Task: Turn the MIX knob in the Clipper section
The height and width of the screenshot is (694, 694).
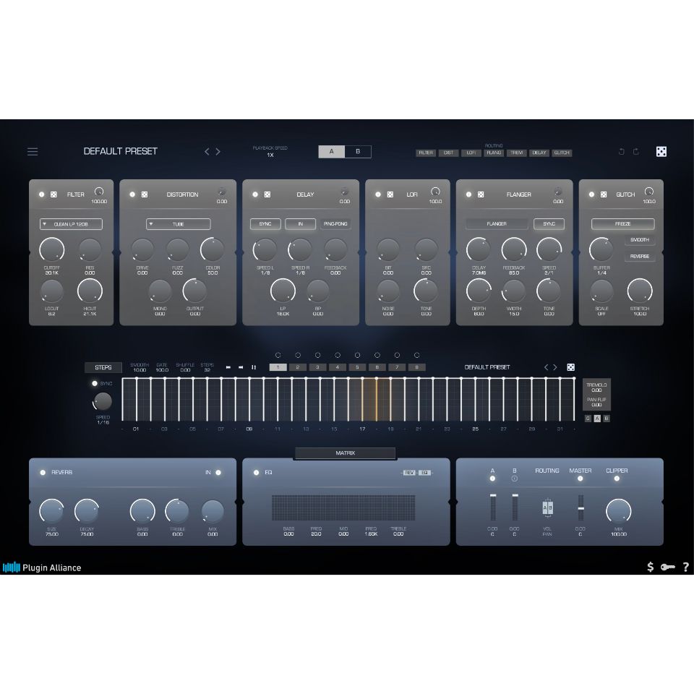Action: click(x=619, y=511)
